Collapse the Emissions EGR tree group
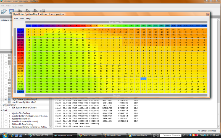 click(x=1, y=105)
